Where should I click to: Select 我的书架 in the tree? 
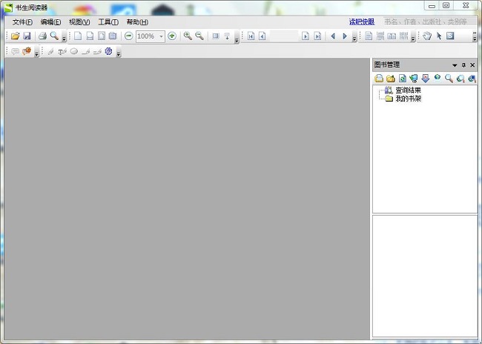pyautogui.click(x=408, y=99)
